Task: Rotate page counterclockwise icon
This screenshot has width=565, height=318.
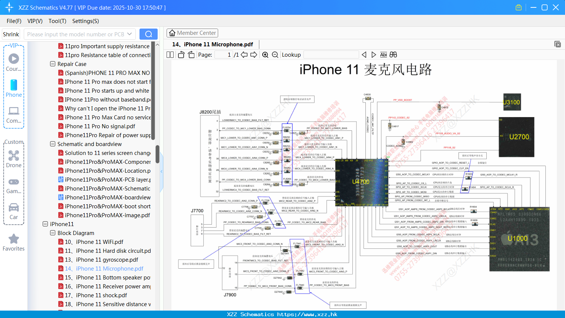Action: [x=181, y=54]
